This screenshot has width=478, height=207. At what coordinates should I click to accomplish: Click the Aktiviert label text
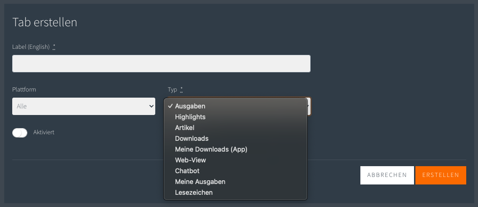pyautogui.click(x=44, y=132)
